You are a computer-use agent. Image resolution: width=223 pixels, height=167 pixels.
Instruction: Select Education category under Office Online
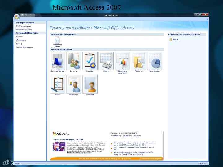click(x=21, y=40)
